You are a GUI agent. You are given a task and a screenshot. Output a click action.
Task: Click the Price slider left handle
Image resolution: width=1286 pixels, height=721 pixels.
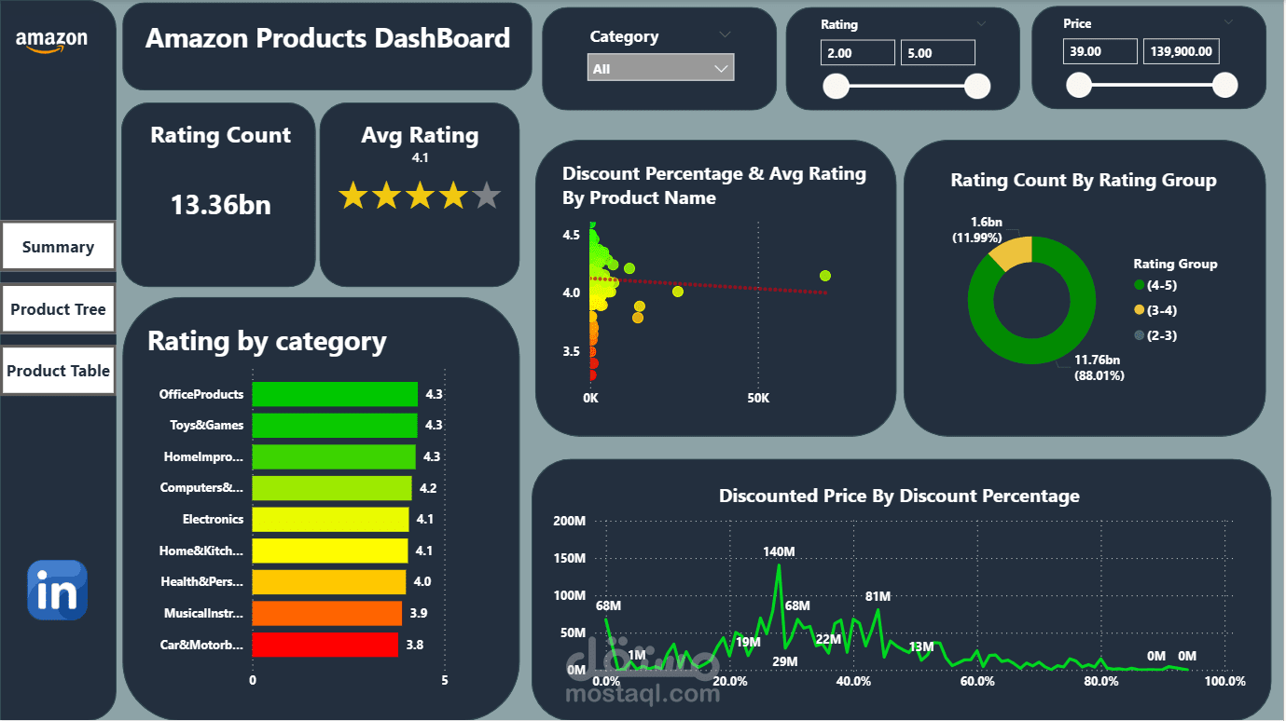point(1079,86)
